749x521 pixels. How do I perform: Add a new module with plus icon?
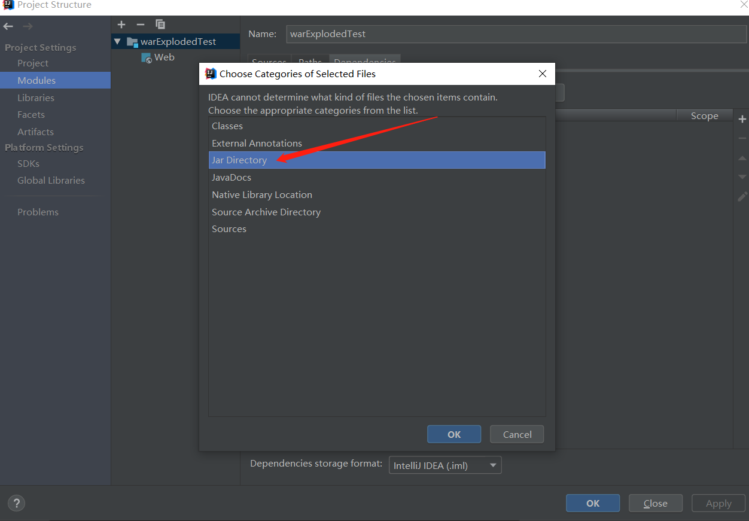[121, 25]
